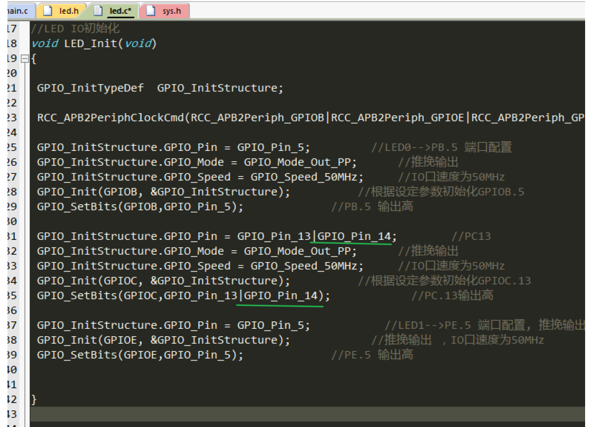Click the '//LED1-->PE.5' comment
The width and height of the screenshot is (592, 427).
(428, 325)
